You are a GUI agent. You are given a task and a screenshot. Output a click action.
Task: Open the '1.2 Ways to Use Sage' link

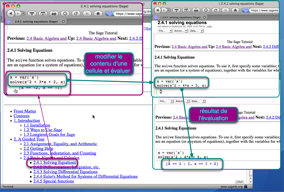tap(43, 130)
